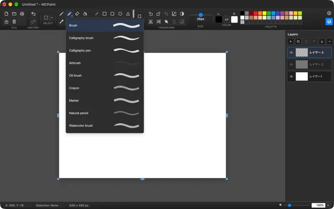Activate the rectangular Select tool
The width and height of the screenshot is (334, 209).
click(x=46, y=18)
